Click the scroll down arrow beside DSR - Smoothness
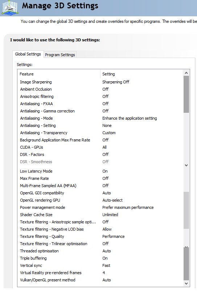Image resolution: width=197 pixels, height=293 pixels. 186,165
